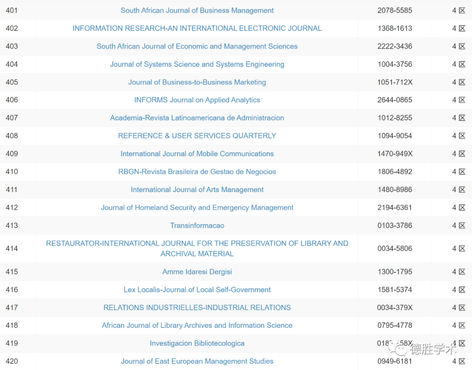This screenshot has height=370, width=472.
Task: Click row number 417
Action: click(12, 307)
